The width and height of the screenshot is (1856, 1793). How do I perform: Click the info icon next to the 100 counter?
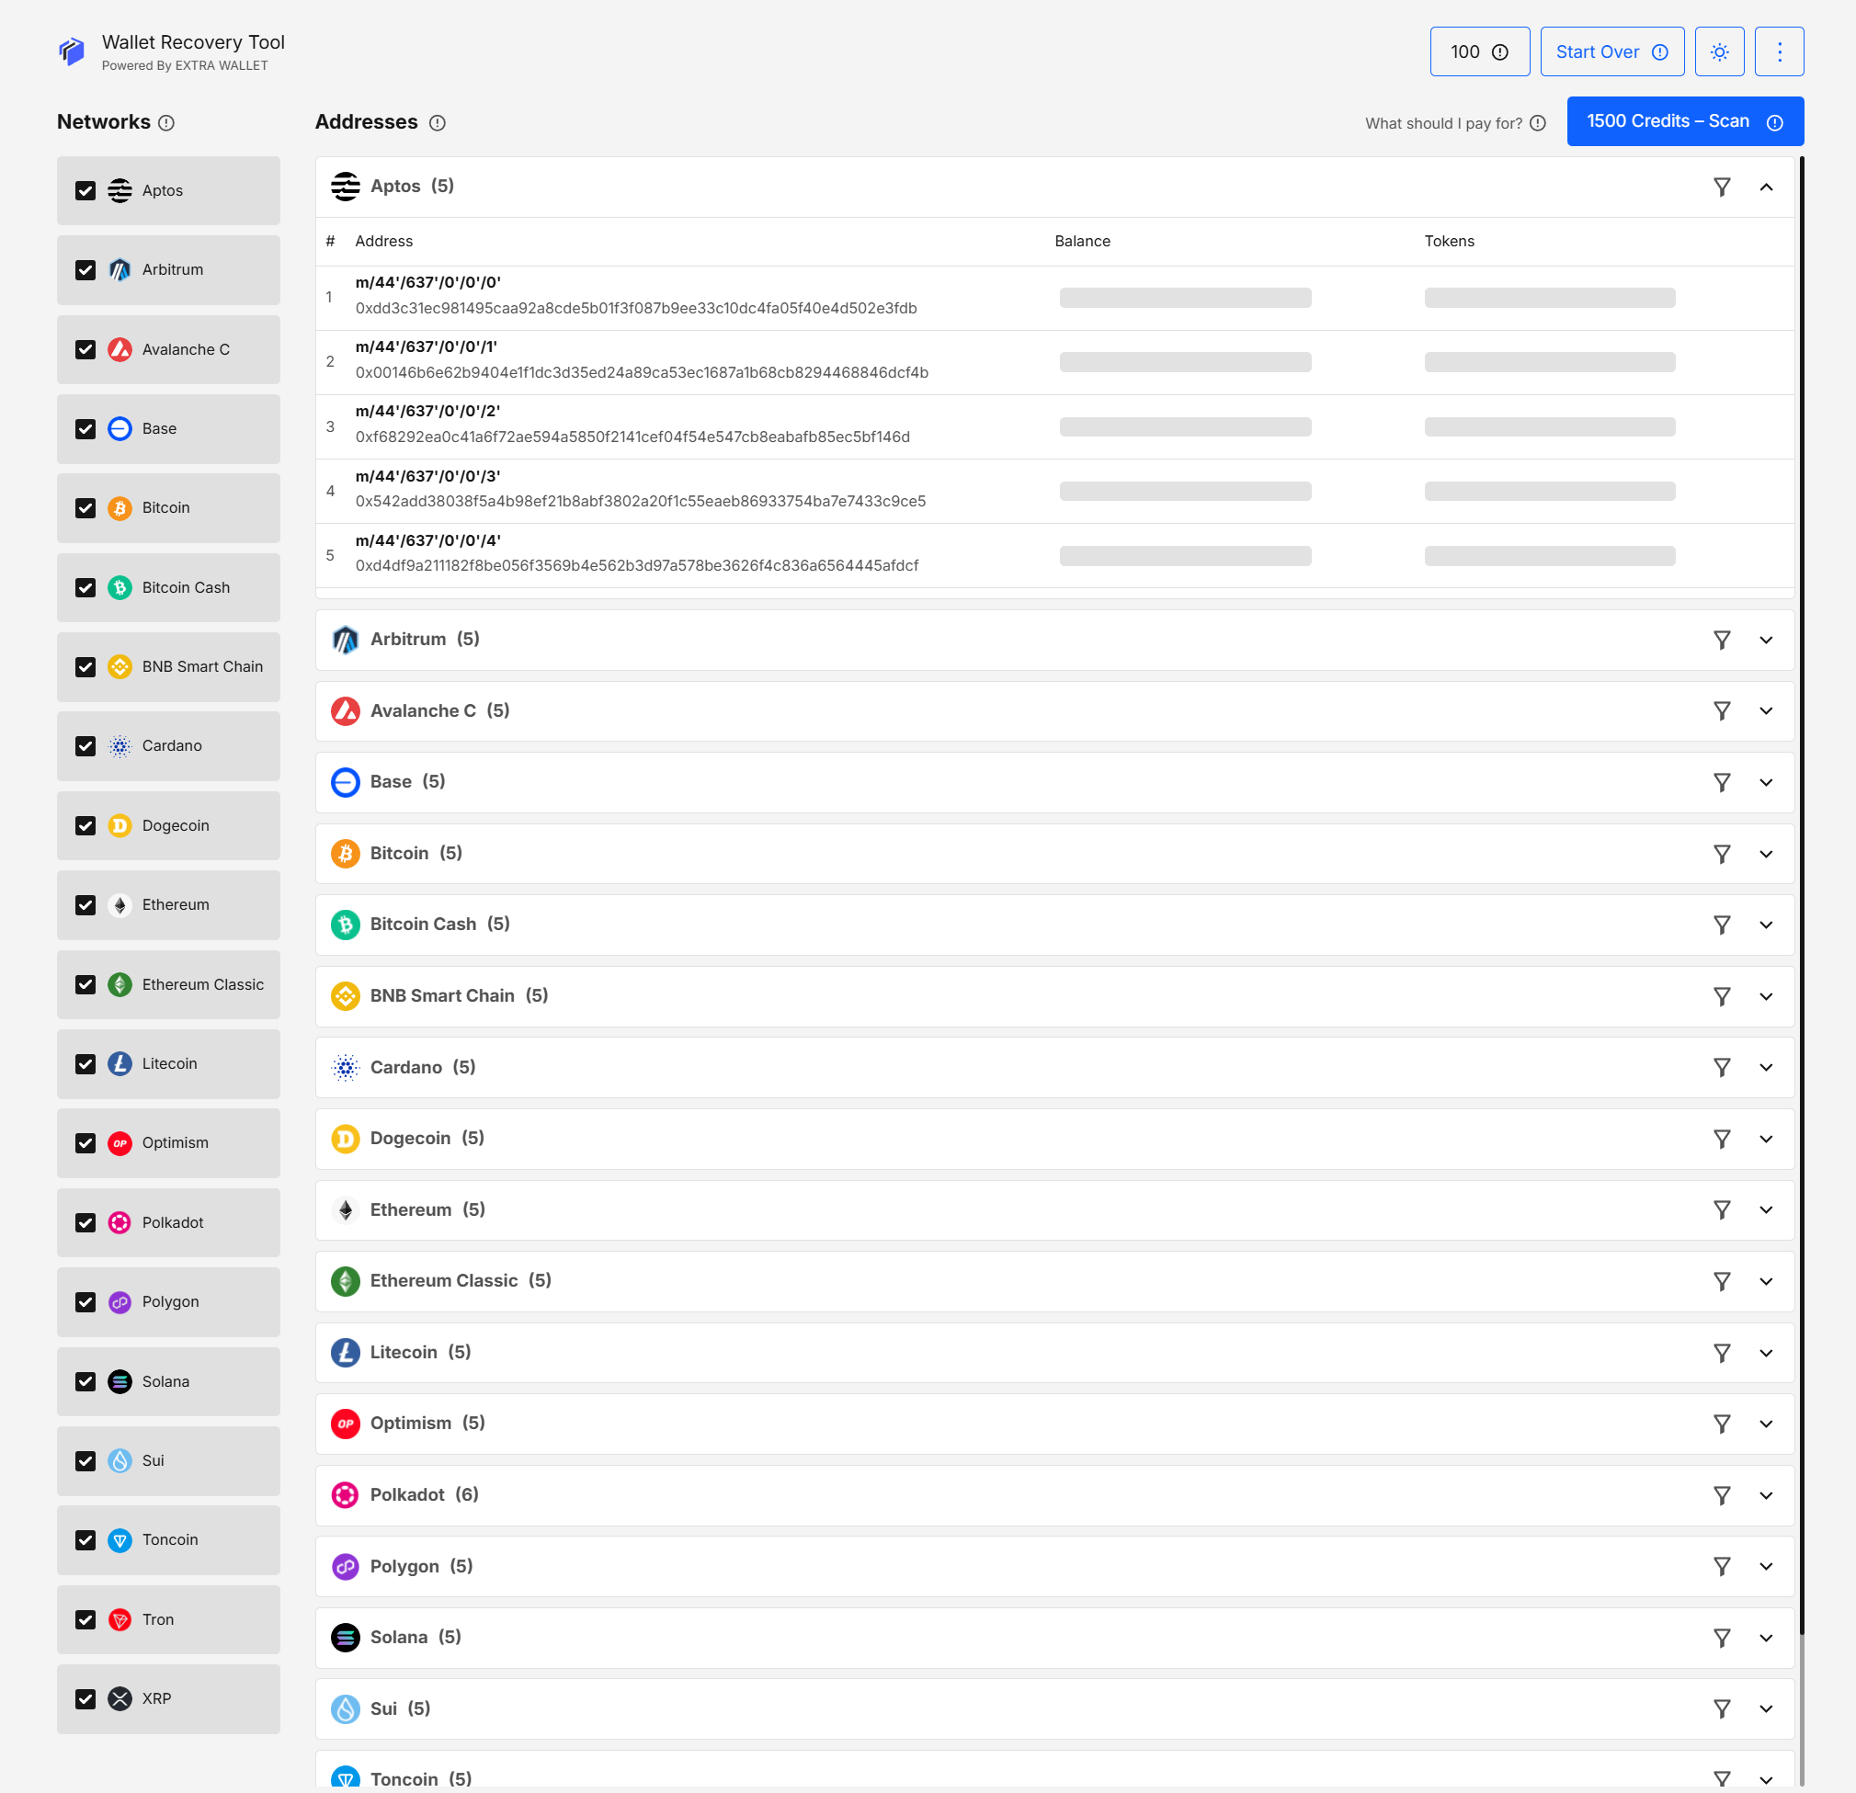(x=1503, y=52)
